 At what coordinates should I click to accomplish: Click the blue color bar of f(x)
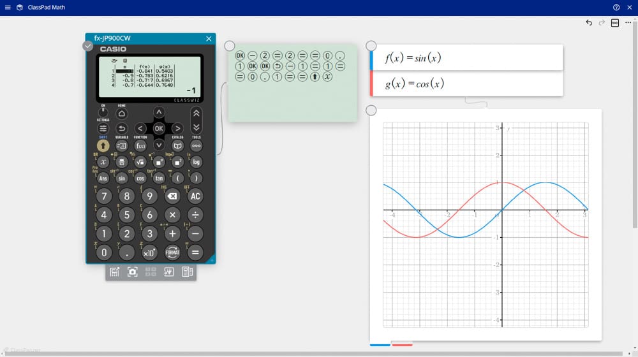coord(371,58)
